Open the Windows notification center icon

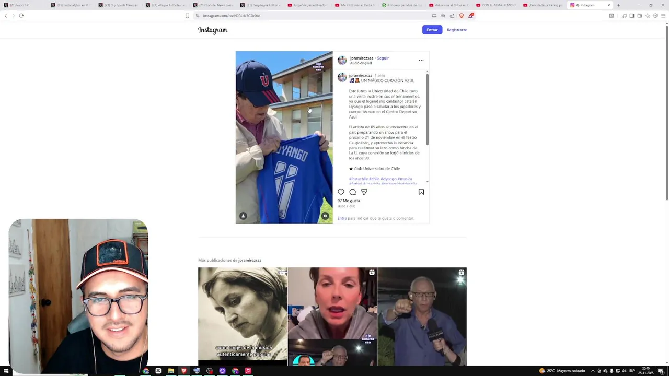coord(661,371)
